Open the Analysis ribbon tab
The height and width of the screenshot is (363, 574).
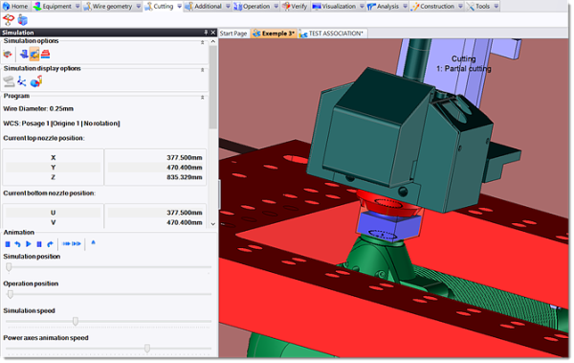[384, 7]
